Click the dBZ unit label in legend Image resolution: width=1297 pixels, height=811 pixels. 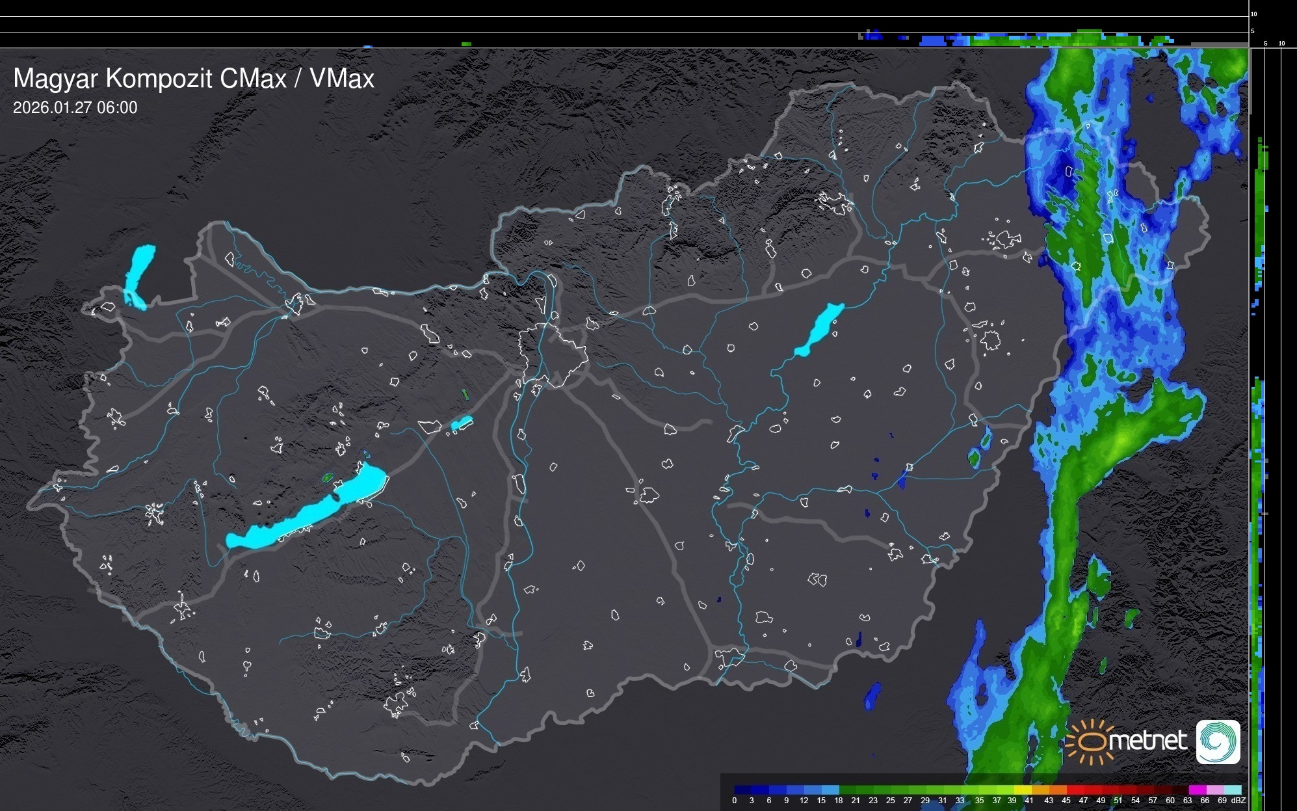coord(1239,801)
